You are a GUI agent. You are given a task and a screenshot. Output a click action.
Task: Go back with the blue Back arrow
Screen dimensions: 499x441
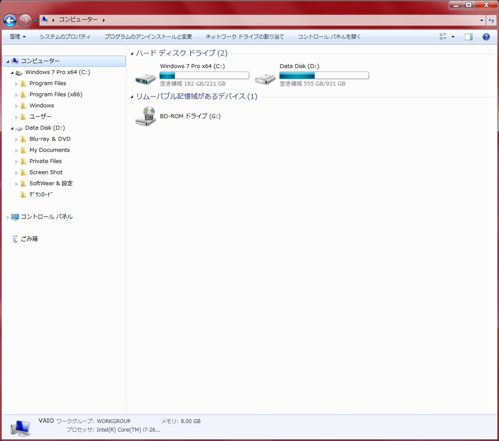point(10,20)
